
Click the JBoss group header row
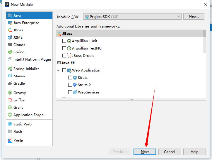(129, 34)
